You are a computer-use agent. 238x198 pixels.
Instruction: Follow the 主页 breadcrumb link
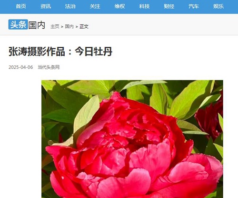55,26
